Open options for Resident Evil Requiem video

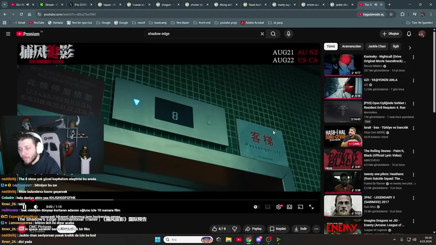point(414,104)
